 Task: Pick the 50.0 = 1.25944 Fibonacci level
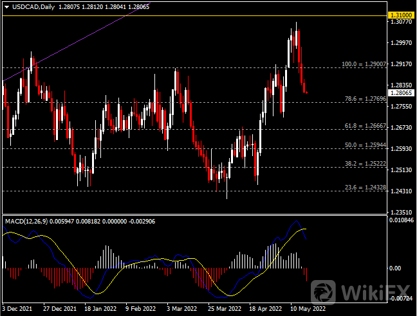tap(365, 145)
